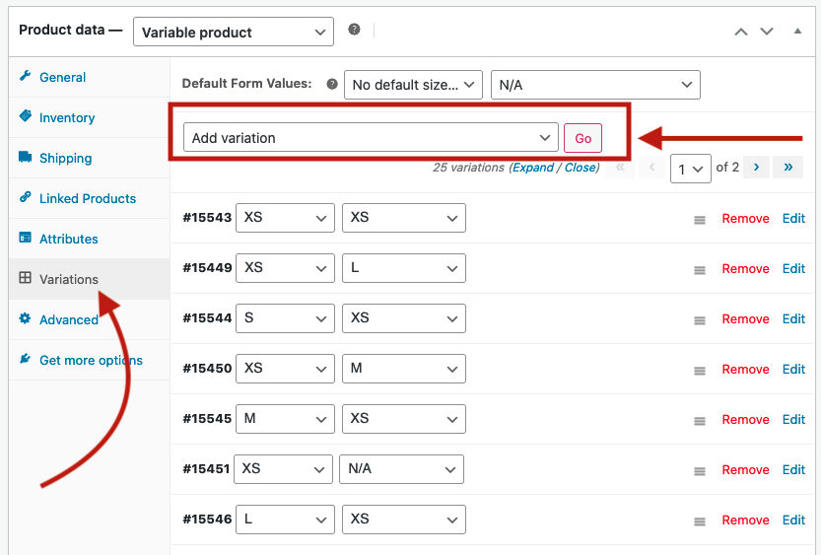Open the Add variation dropdown
This screenshot has width=821, height=555.
coord(371,138)
